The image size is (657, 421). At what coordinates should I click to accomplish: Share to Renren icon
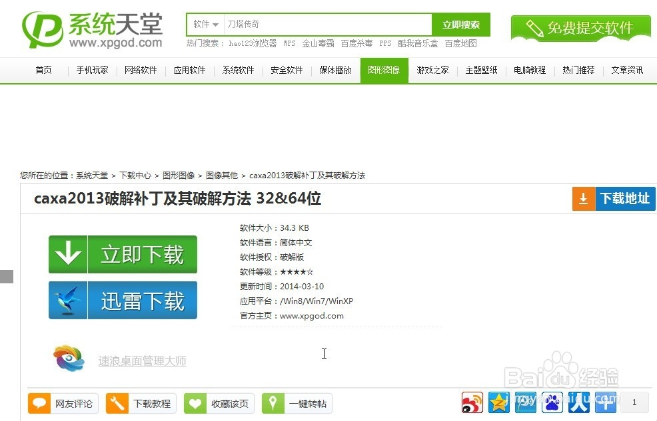pos(579,402)
